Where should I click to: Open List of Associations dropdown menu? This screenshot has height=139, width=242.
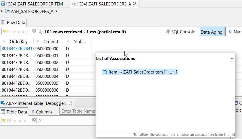[232, 59]
